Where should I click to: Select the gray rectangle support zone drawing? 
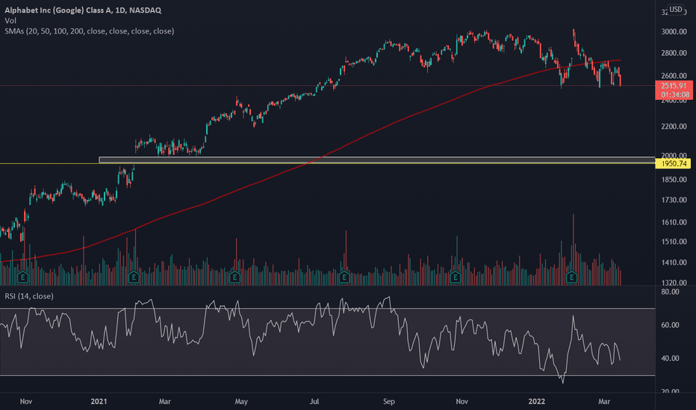(x=376, y=160)
